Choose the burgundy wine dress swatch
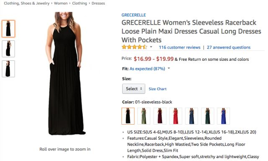 [160, 116]
